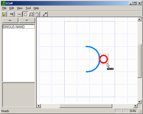Click the node edit tool icon
Viewport: 143px width, 114px height.
[x=45, y=14]
